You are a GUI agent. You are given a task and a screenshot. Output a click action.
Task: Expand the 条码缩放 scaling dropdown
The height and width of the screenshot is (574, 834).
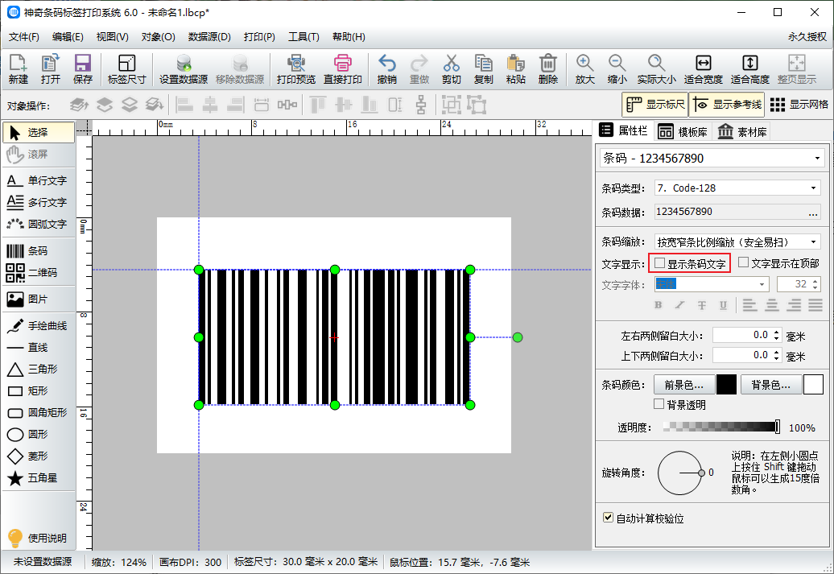(x=813, y=242)
